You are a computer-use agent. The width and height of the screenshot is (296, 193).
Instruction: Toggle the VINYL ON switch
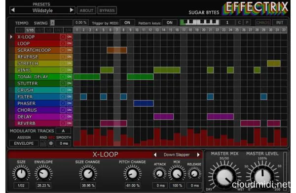point(70,70)
